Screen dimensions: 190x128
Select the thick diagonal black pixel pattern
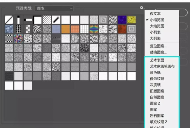[56, 20]
